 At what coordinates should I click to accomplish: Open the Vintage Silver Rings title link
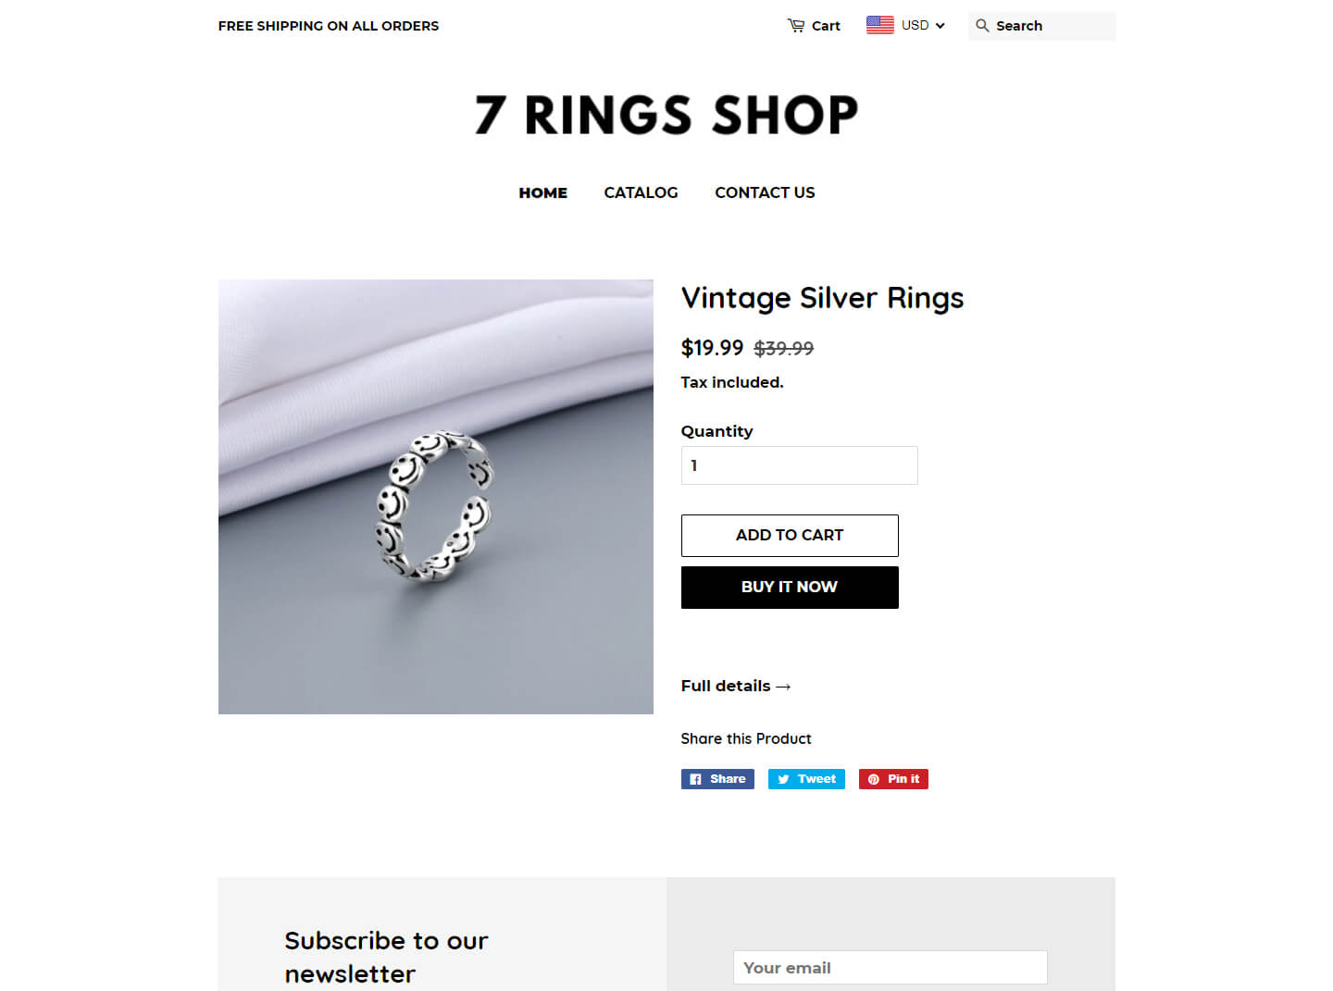[822, 298]
